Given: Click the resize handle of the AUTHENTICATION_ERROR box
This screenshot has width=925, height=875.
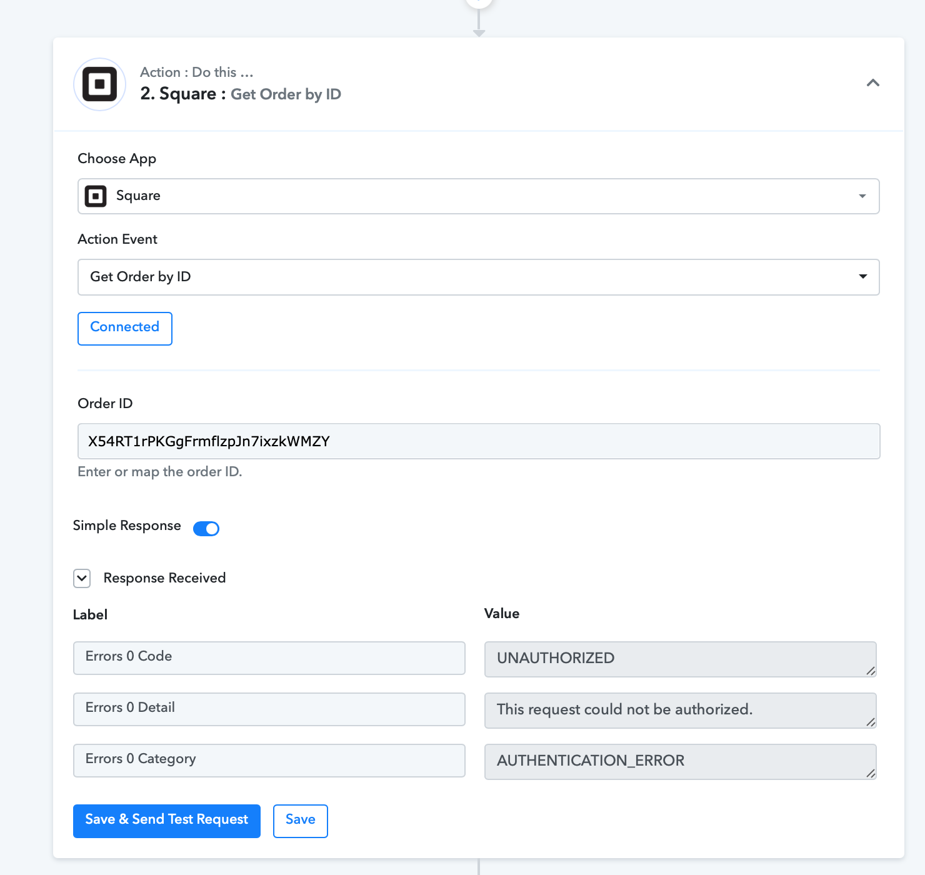Looking at the screenshot, I should 871,773.
